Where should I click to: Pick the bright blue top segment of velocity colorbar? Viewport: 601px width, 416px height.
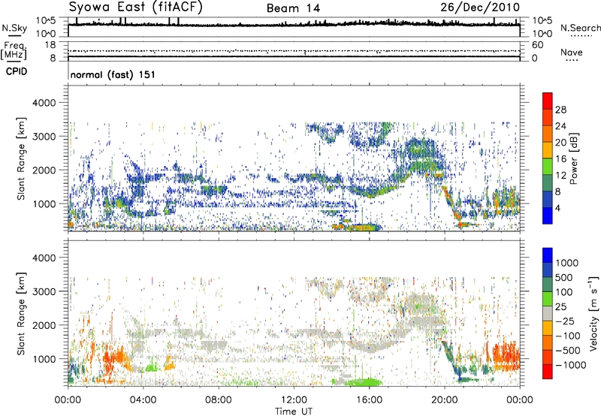tap(548, 255)
